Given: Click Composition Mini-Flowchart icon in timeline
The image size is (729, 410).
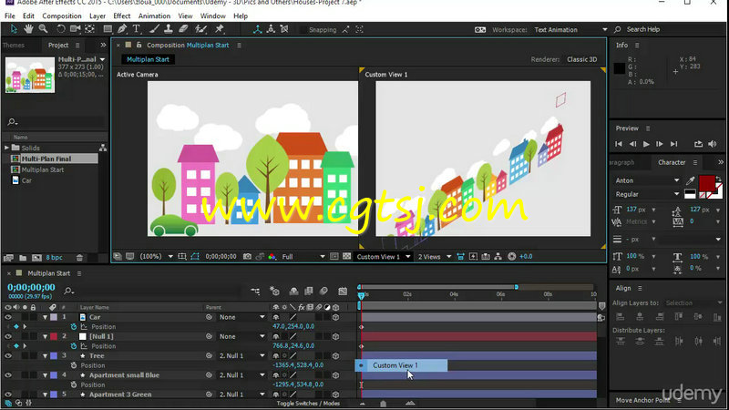Looking at the screenshot, I should click(x=255, y=291).
